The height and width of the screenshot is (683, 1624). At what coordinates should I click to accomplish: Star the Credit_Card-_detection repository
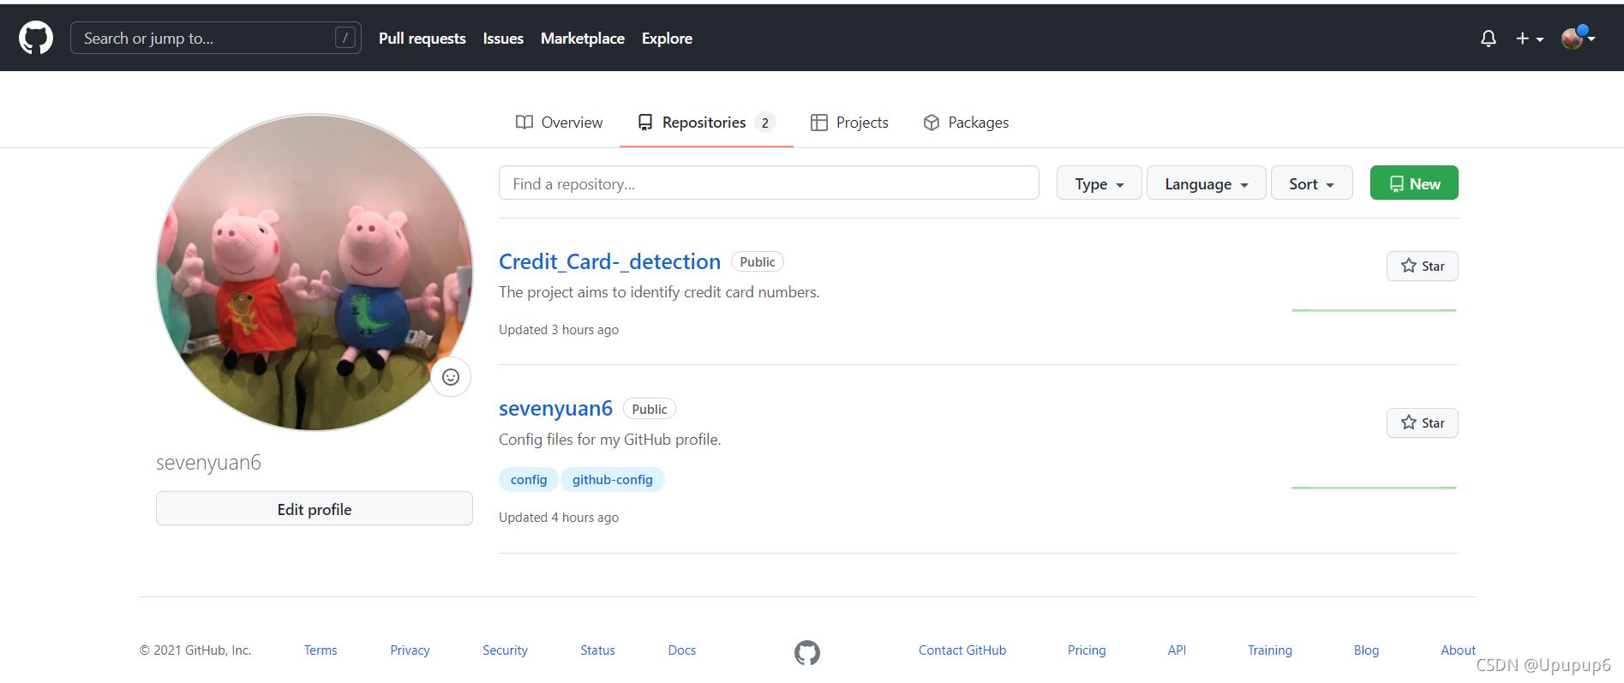click(x=1422, y=266)
